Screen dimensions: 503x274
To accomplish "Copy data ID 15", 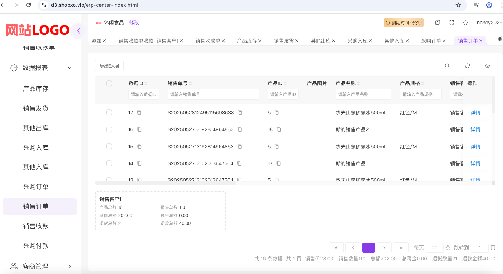I will coord(139,147).
